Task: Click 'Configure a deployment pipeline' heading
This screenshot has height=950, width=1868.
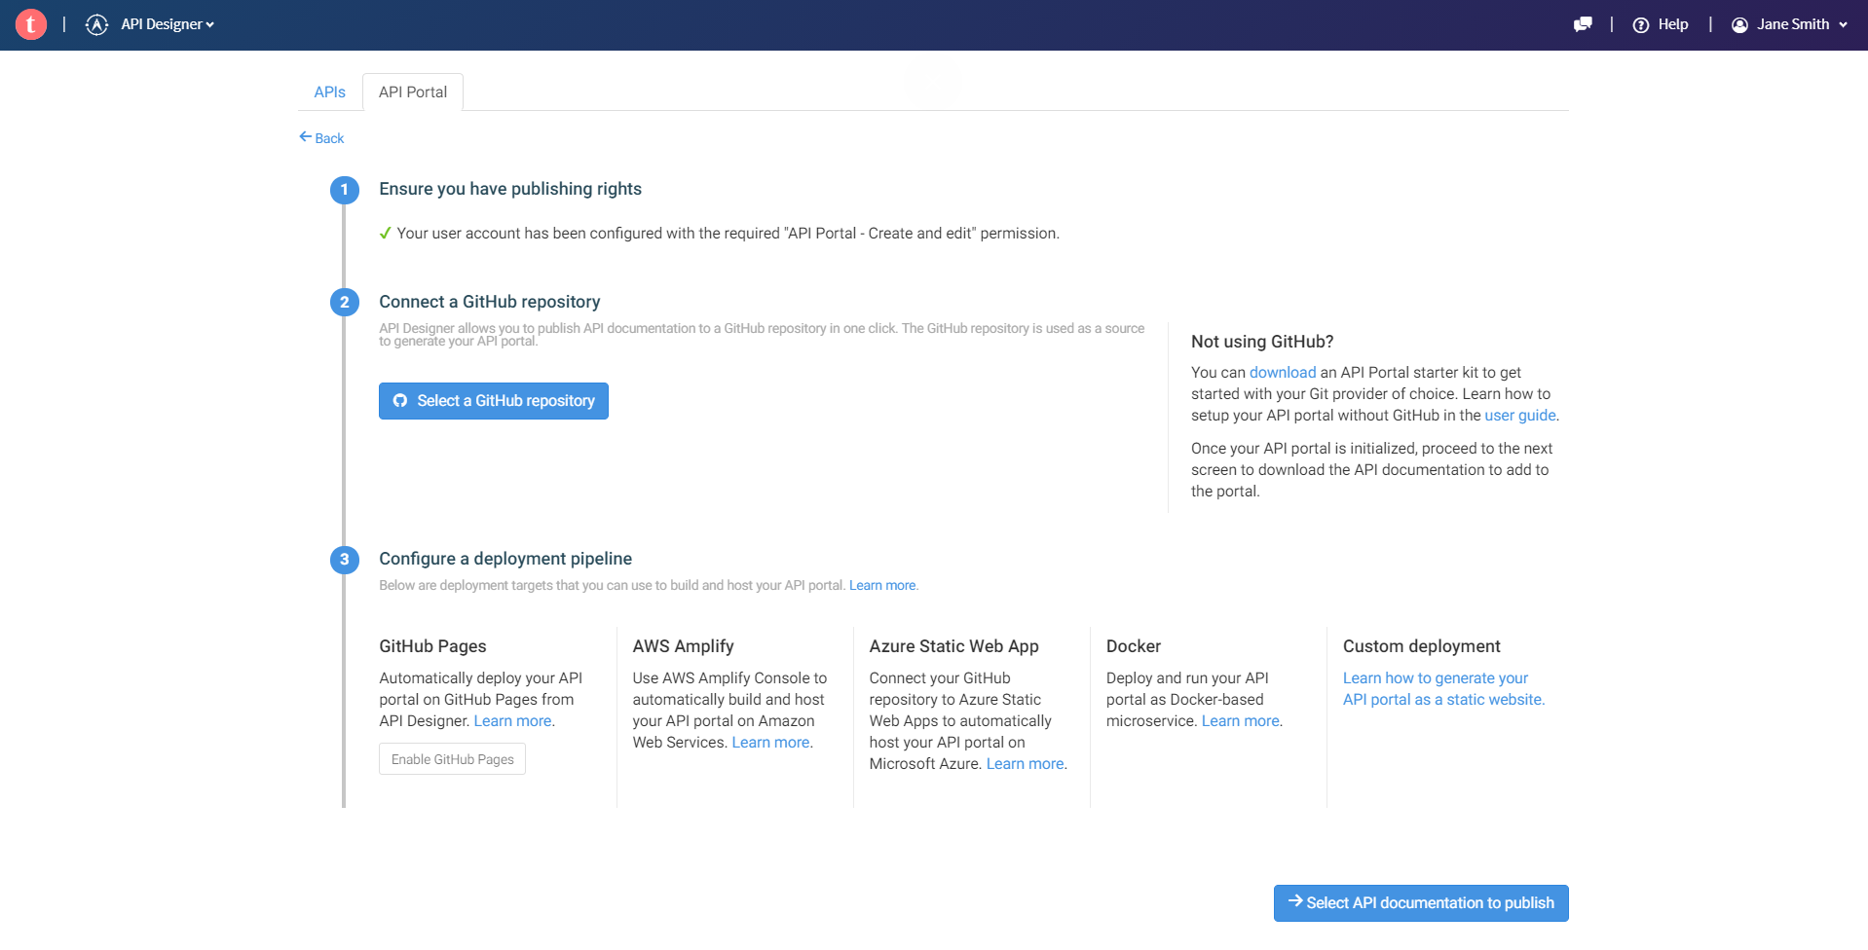Action: coord(505,559)
